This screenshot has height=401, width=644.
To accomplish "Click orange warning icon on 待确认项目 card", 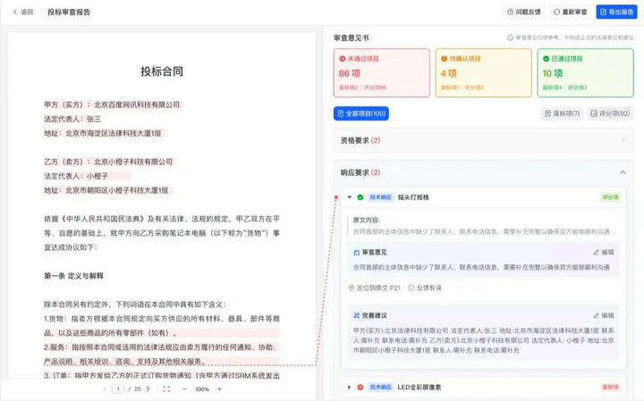I will point(444,59).
